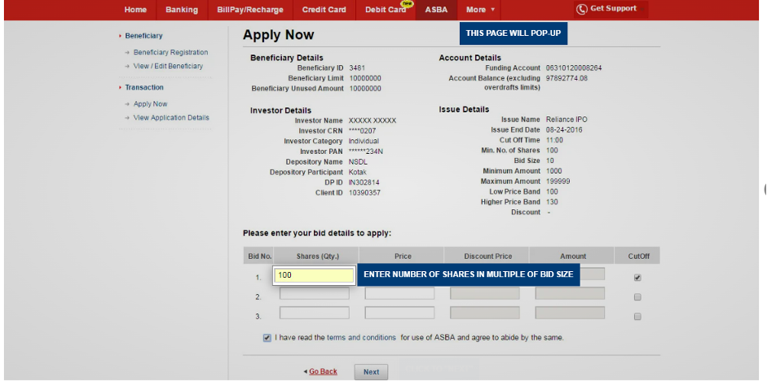Collapse the Beneficiary sidebar section
767x386 pixels.
tap(143, 36)
